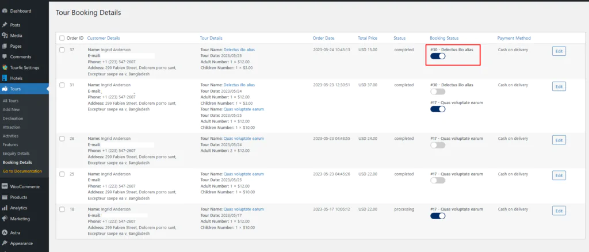
Task: Click the Products box icon
Action: (x=5, y=197)
